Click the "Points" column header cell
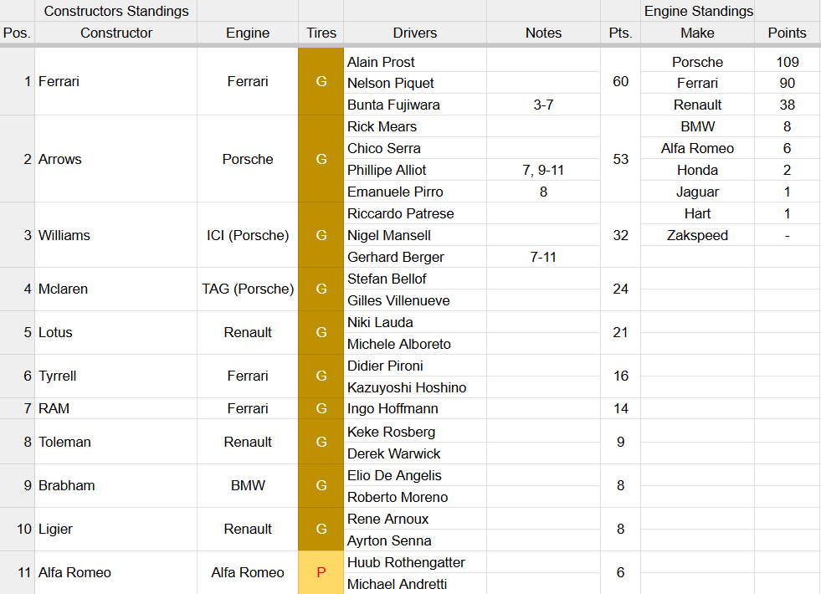This screenshot has width=821, height=594. pos(787,33)
